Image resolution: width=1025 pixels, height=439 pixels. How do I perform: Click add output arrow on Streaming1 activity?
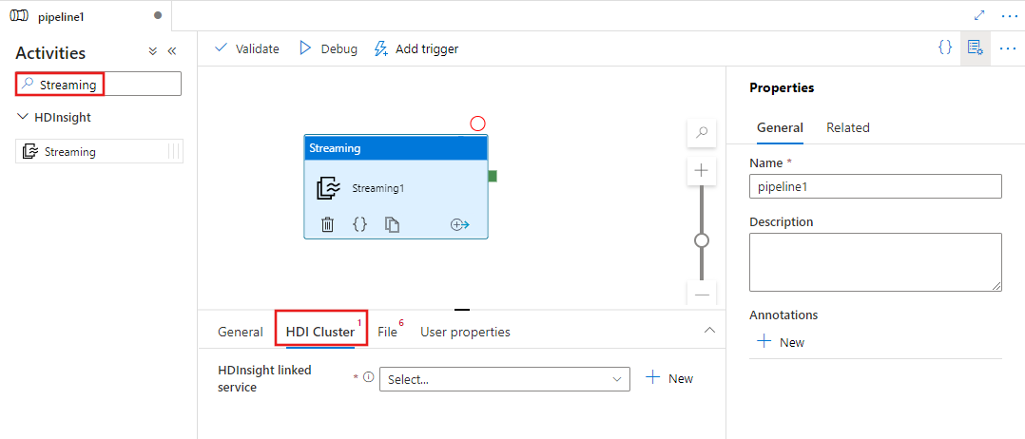click(460, 225)
